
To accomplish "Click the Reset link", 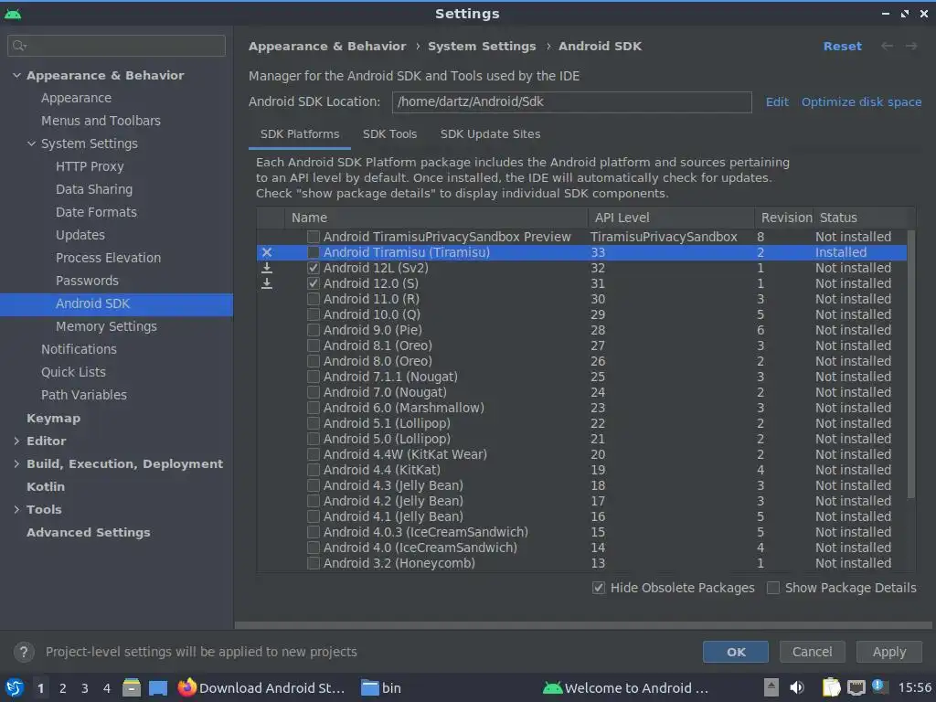I will click(842, 46).
